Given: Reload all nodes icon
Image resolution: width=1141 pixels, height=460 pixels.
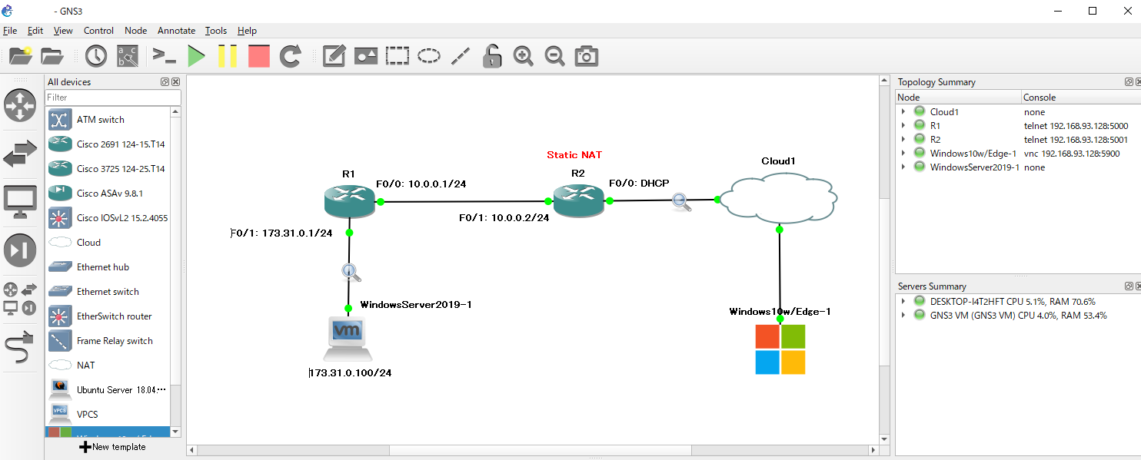Looking at the screenshot, I should (290, 56).
